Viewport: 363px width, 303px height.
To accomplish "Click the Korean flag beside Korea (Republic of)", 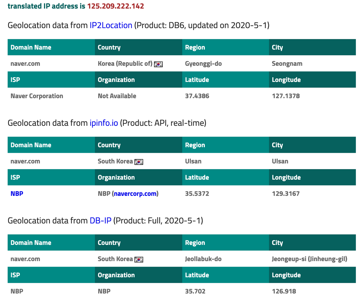I will [158, 64].
